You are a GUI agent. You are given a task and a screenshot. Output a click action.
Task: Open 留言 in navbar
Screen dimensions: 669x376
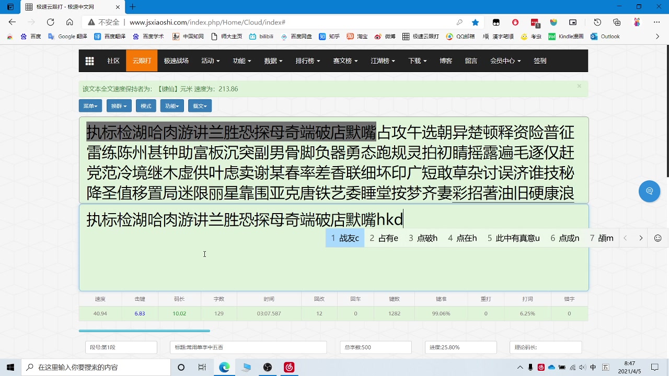(471, 61)
